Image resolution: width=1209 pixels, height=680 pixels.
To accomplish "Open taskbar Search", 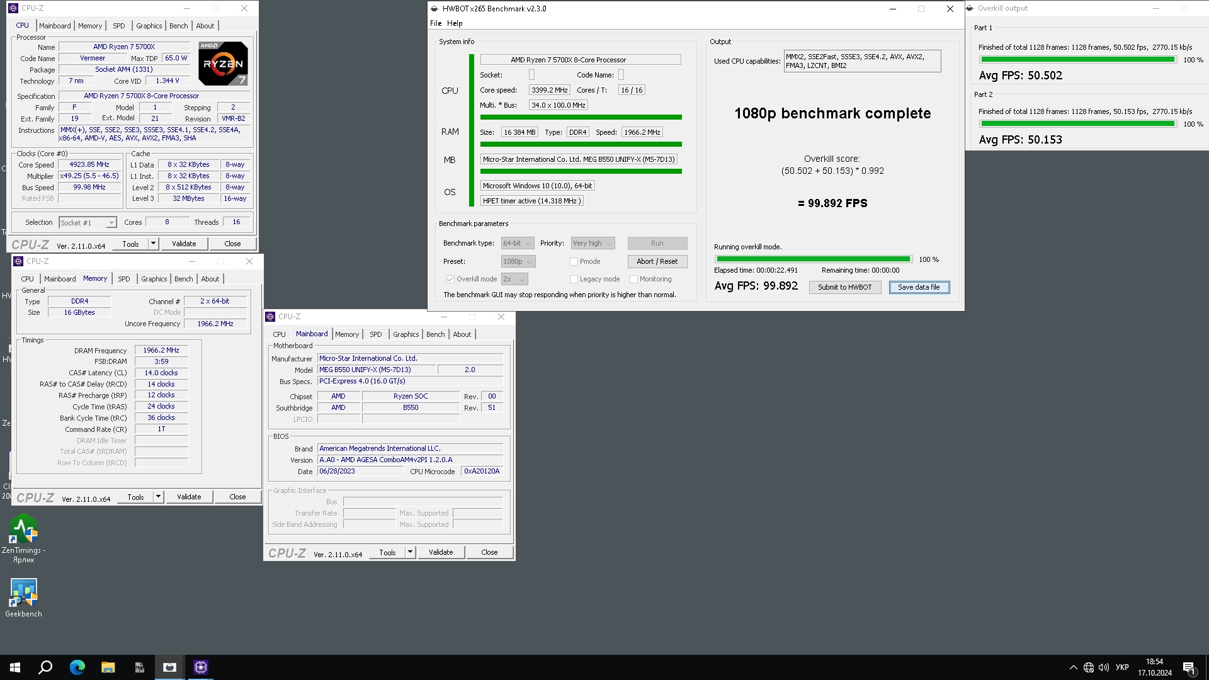I will point(45,667).
